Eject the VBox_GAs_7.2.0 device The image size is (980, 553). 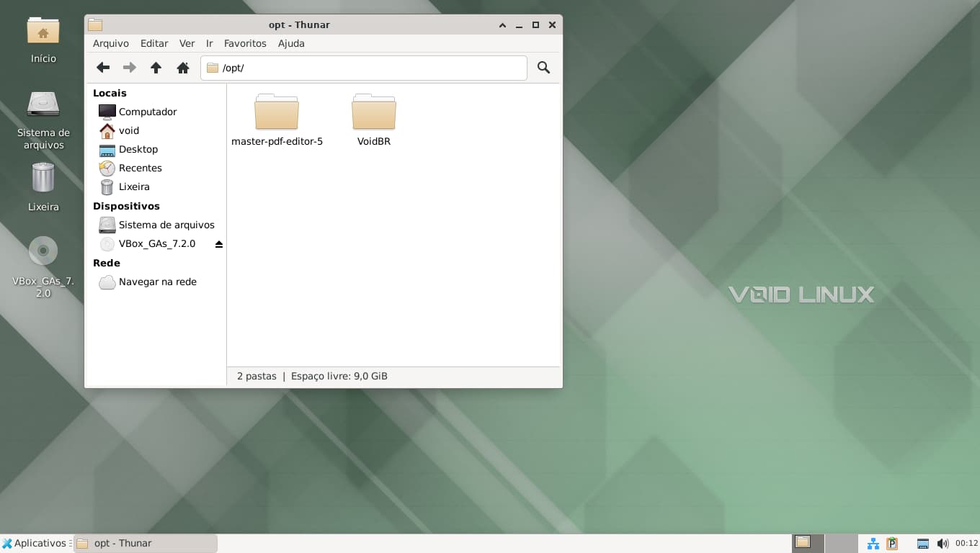219,244
